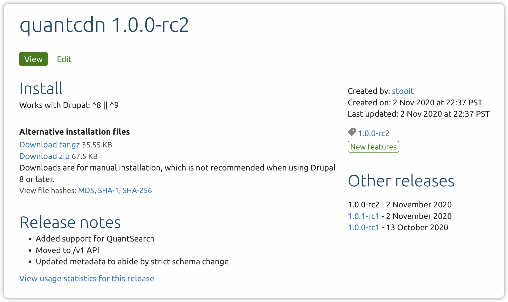The width and height of the screenshot is (508, 302).
Task: Click the Alternative installation files label
Action: [75, 132]
